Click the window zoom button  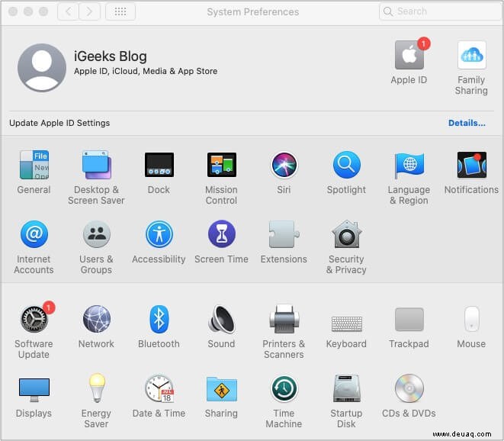coord(43,11)
